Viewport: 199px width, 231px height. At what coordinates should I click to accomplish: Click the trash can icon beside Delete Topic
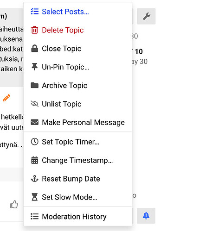35,30
